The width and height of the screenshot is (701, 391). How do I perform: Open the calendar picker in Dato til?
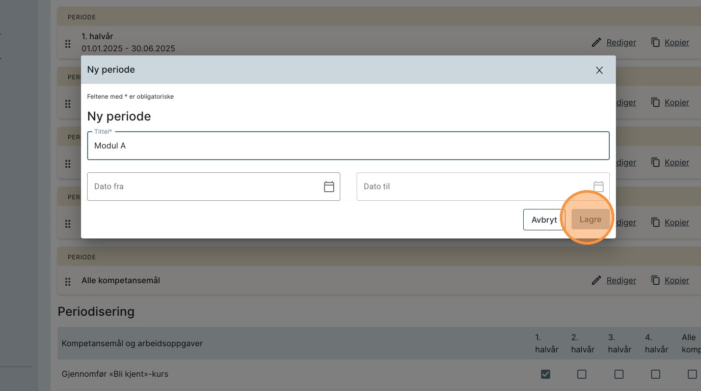(598, 187)
